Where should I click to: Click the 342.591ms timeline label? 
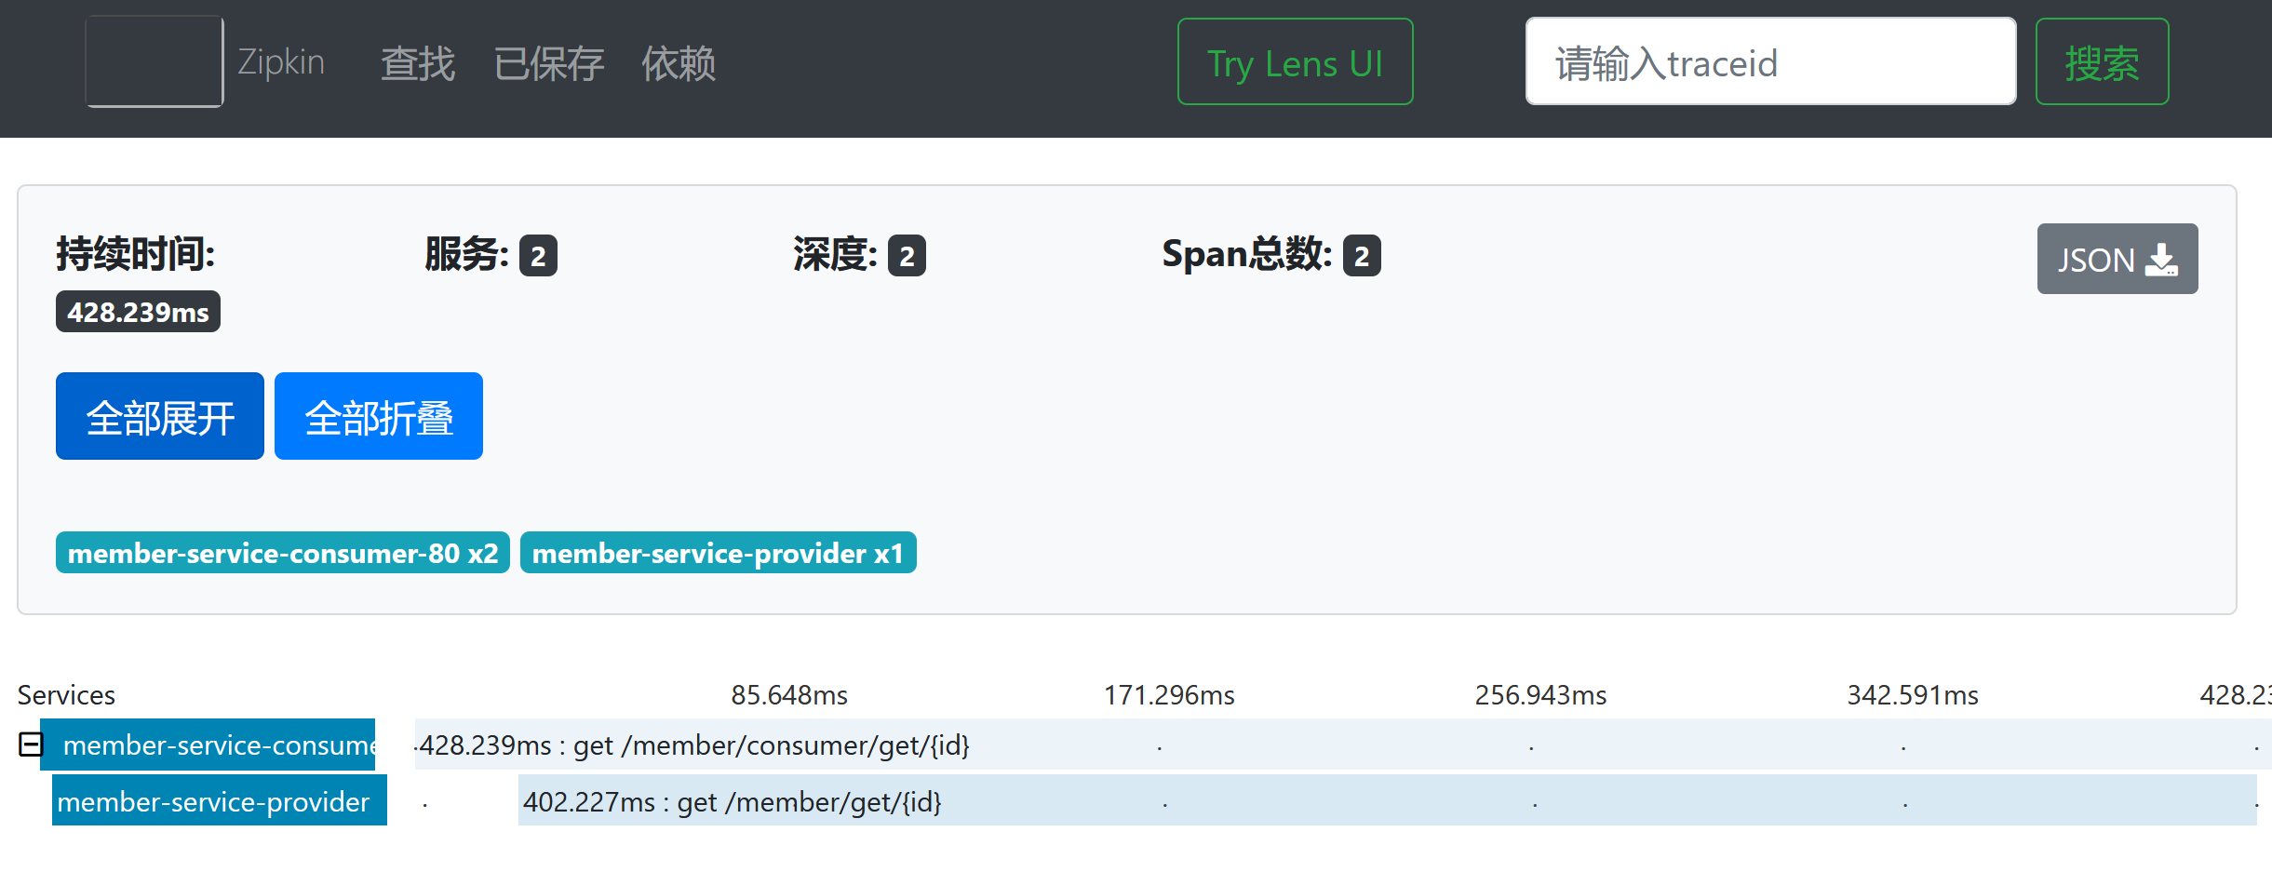tap(1913, 695)
